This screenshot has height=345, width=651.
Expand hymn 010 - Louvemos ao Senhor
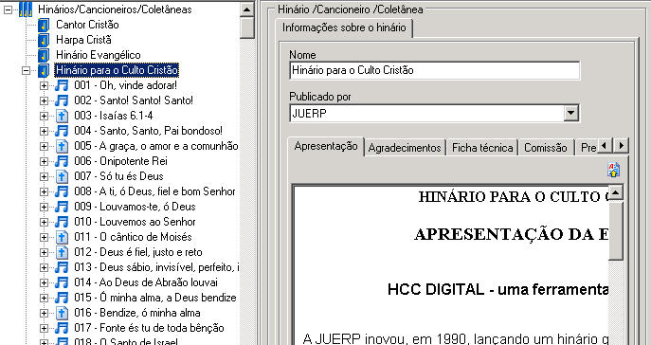pyautogui.click(x=44, y=222)
